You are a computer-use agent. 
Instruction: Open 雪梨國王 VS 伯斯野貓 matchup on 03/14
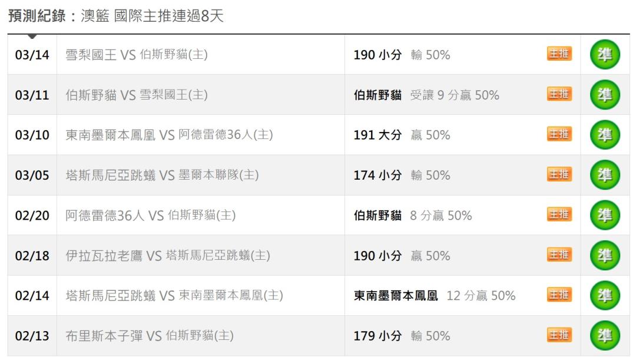tap(136, 55)
